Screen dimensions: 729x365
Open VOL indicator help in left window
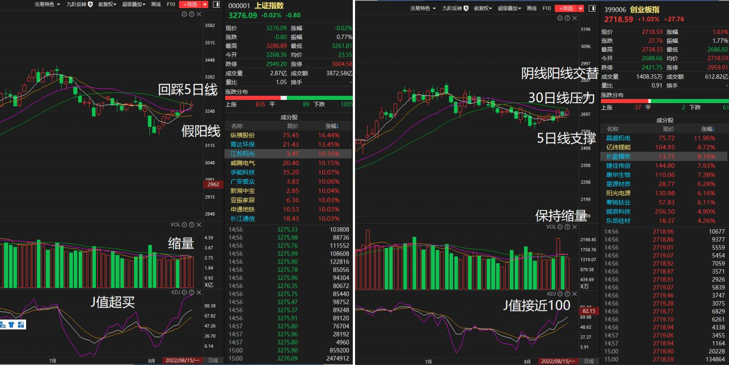(191, 225)
